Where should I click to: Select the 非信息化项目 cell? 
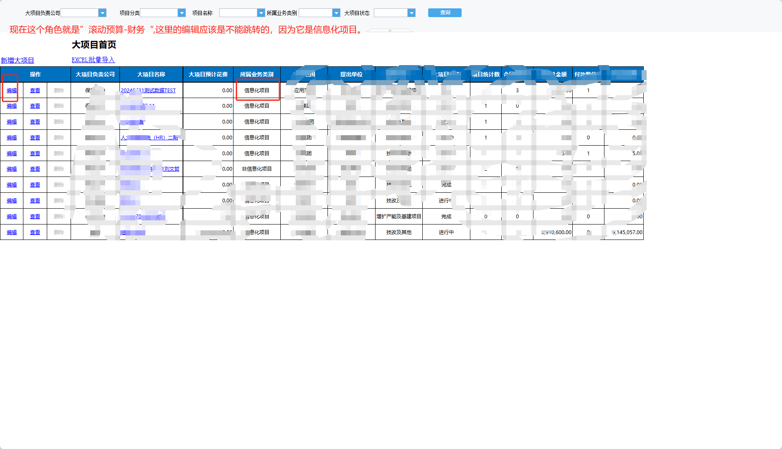[x=257, y=169]
